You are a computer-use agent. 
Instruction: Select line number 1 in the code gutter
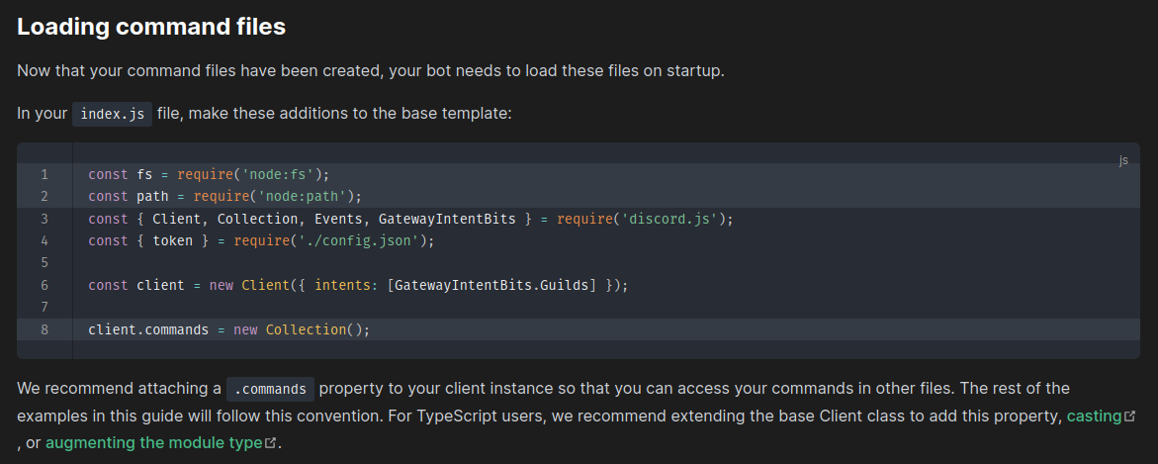(x=45, y=174)
